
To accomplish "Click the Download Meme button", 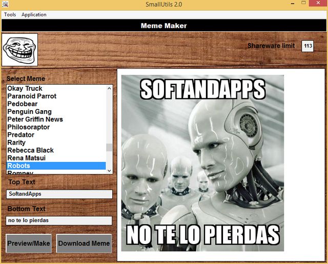I will click(x=84, y=243).
